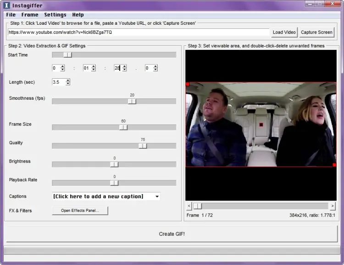Click frame scrollbar left arrow
The width and height of the screenshot is (344, 265).
point(189,206)
